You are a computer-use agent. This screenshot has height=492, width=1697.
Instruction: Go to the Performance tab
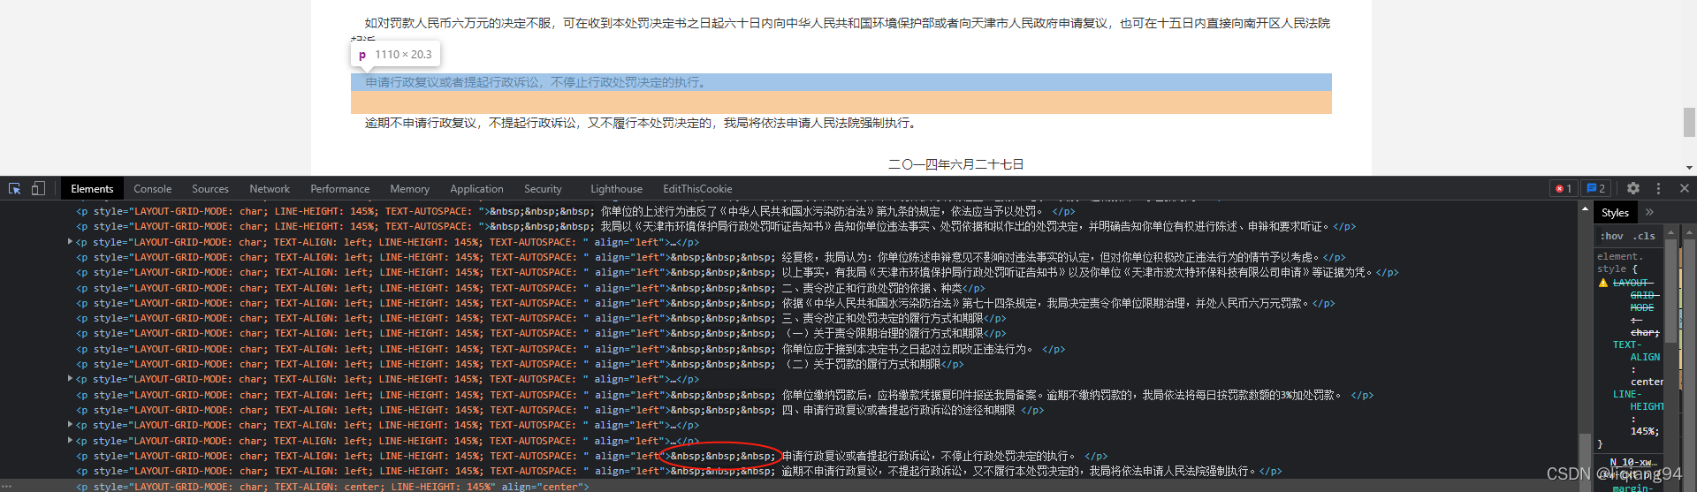(x=340, y=189)
